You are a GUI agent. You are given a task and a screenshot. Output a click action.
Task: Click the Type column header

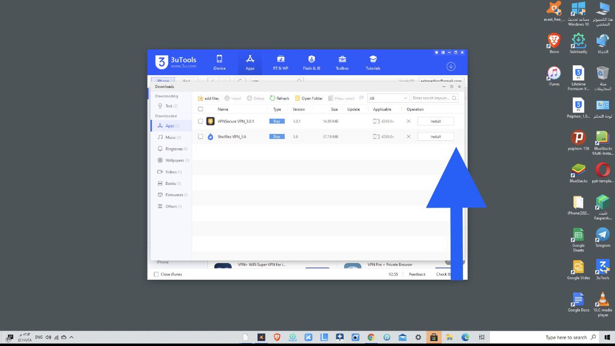(x=277, y=109)
